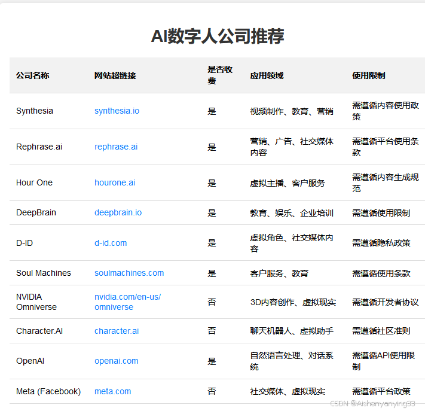
Task: Select the Hour One company name cell
Action: point(34,182)
